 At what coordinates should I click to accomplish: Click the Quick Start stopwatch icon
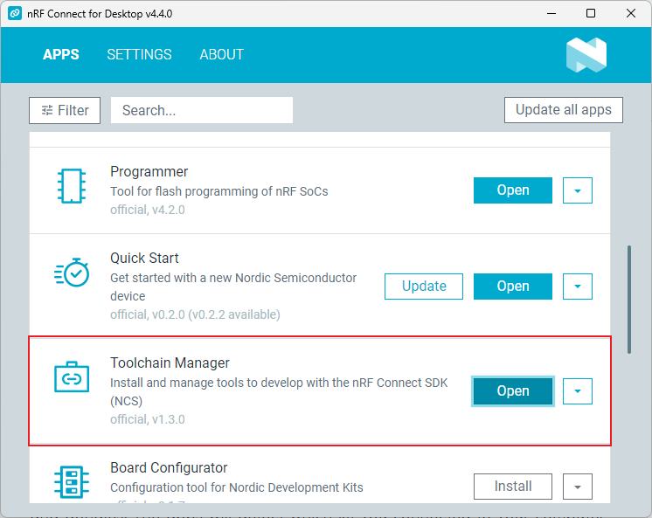(72, 273)
